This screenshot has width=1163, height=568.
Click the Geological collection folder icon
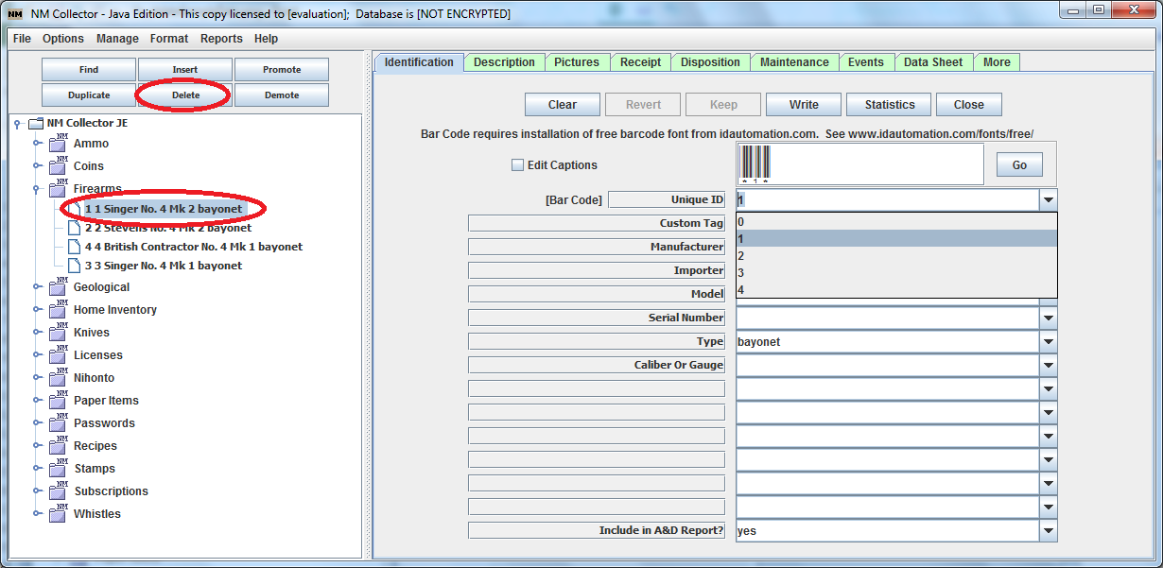tap(56, 286)
